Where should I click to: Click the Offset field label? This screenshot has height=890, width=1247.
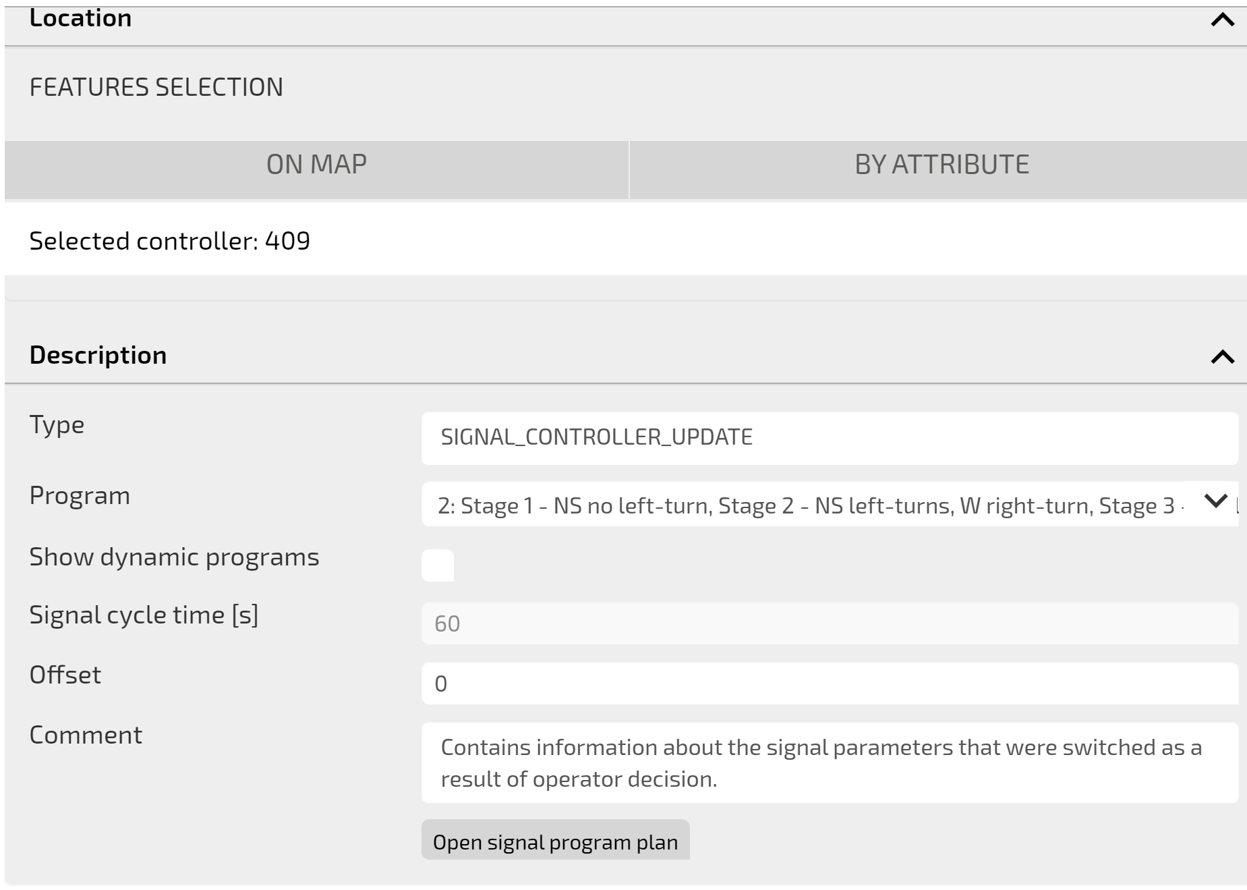(65, 675)
